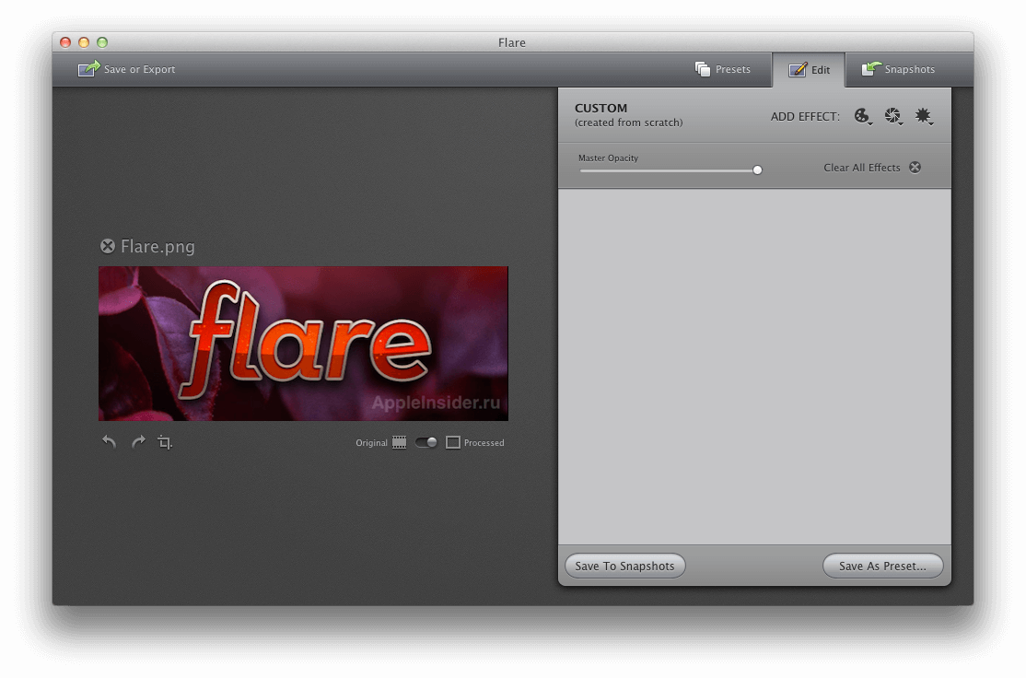Click the Undo arrow icon
Image resolution: width=1026 pixels, height=678 pixels.
coord(109,442)
